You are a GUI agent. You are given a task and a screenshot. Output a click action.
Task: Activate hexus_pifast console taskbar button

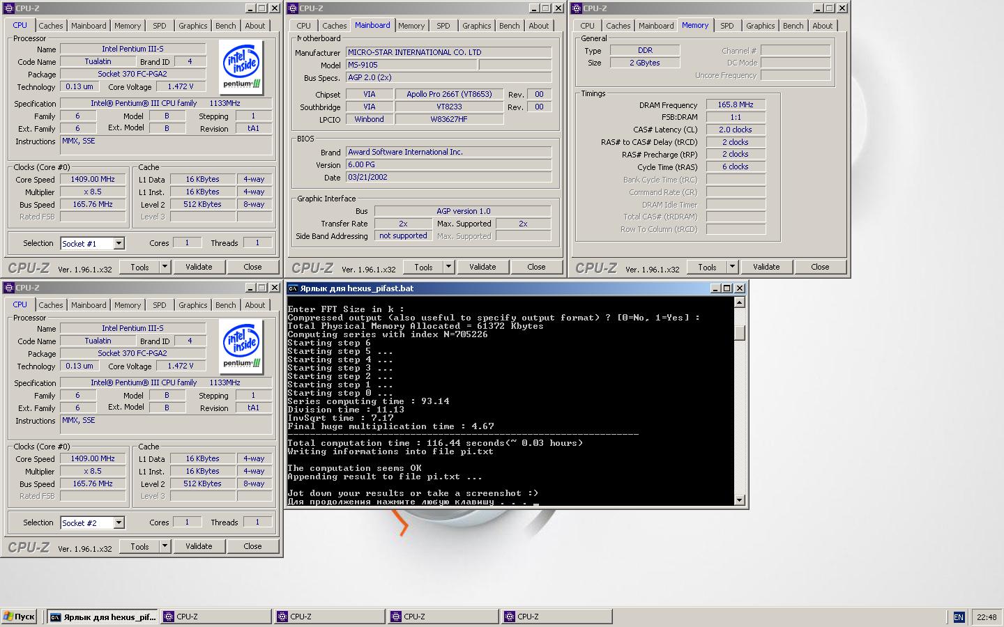[102, 617]
